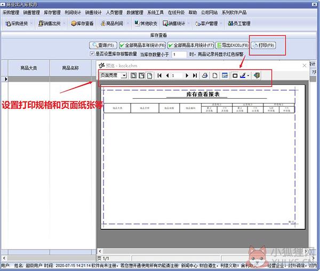Open the 利润统计 menu
The height and width of the screenshot is (271, 320).
[73, 12]
